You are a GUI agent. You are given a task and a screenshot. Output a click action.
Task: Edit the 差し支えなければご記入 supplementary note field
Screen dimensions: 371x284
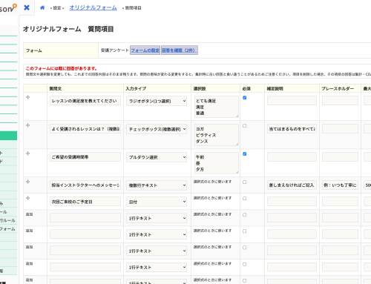pyautogui.click(x=292, y=185)
